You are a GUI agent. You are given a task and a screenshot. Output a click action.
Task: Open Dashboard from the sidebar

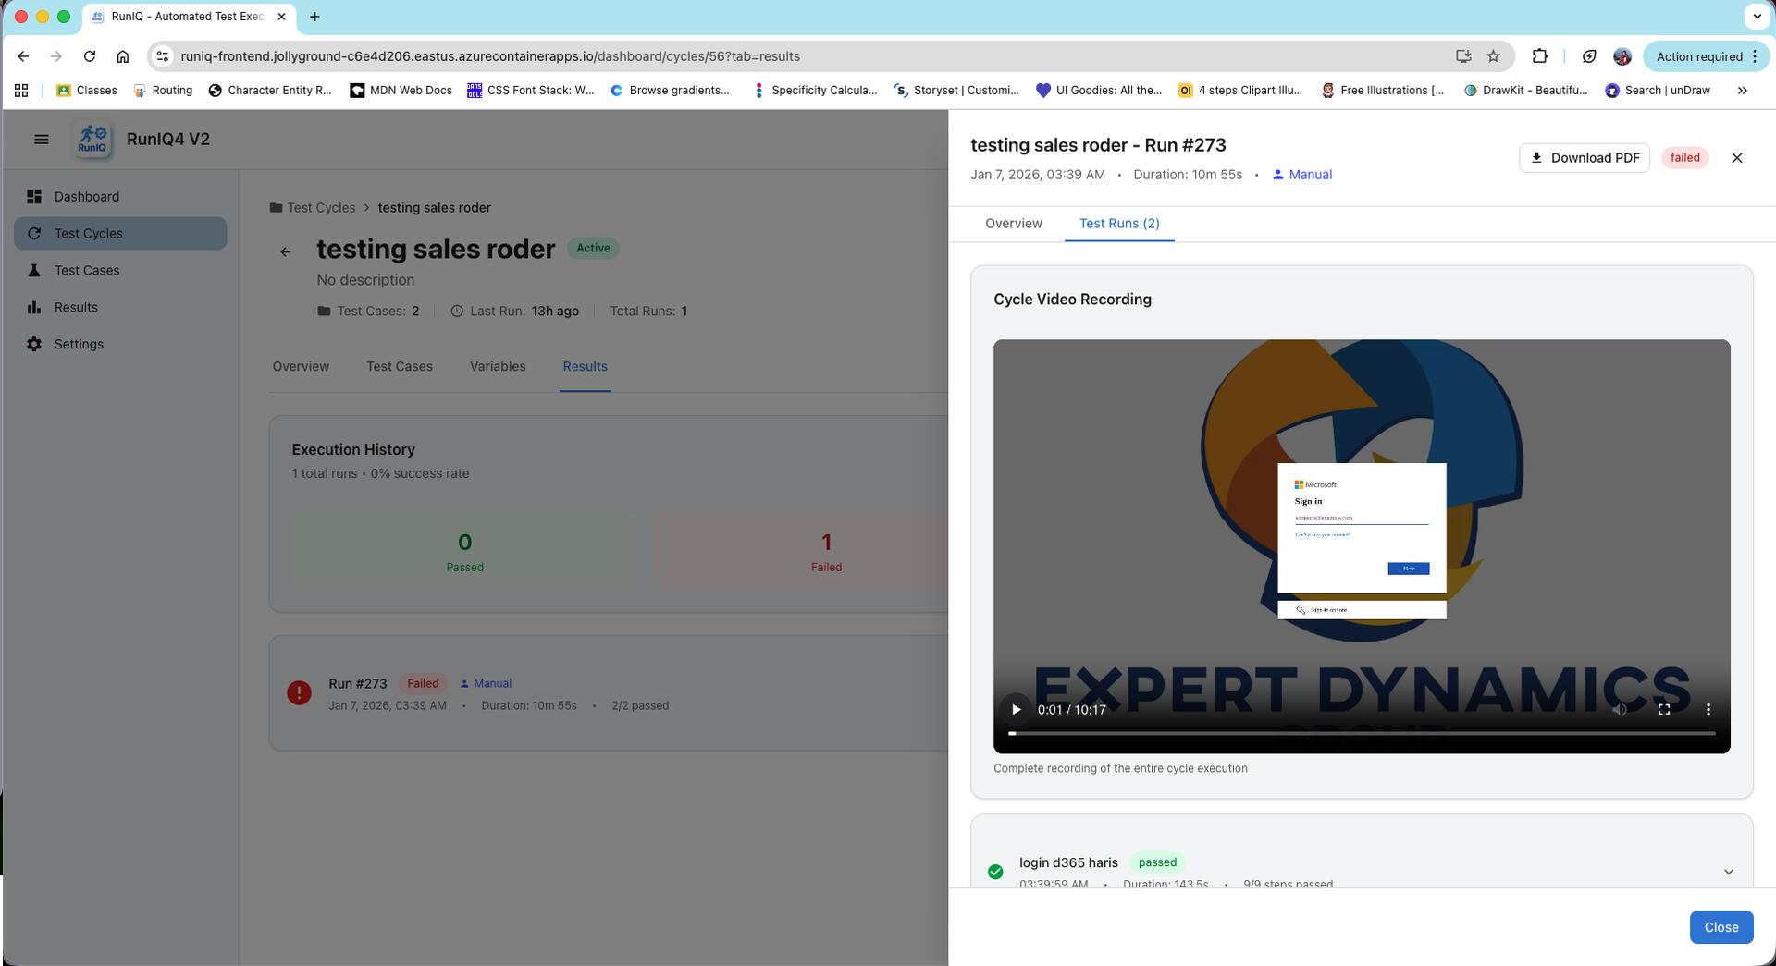pos(120,197)
